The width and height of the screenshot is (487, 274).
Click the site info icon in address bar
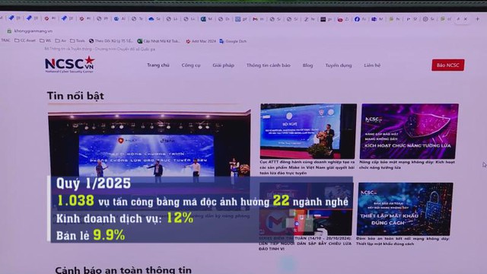[9, 31]
